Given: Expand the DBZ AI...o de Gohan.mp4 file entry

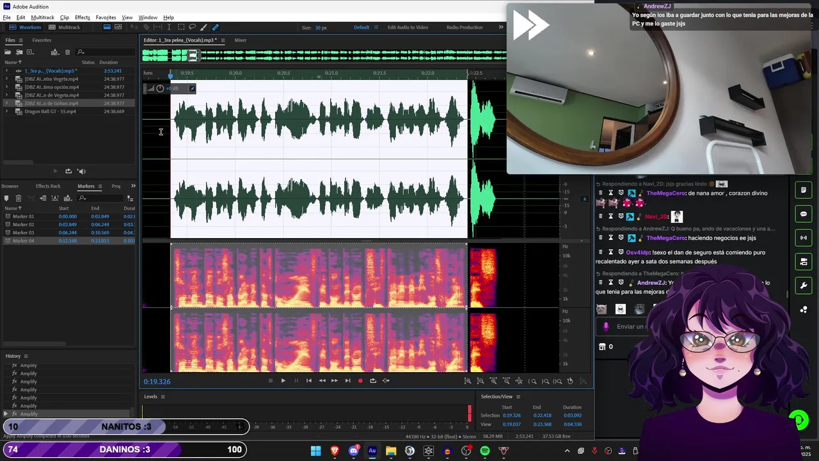Looking at the screenshot, I should click(x=7, y=103).
